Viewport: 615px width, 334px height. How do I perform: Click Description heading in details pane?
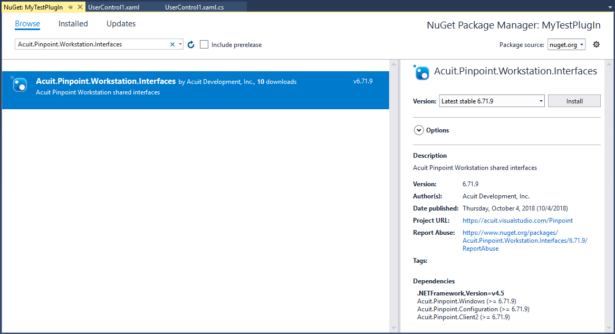(430, 156)
